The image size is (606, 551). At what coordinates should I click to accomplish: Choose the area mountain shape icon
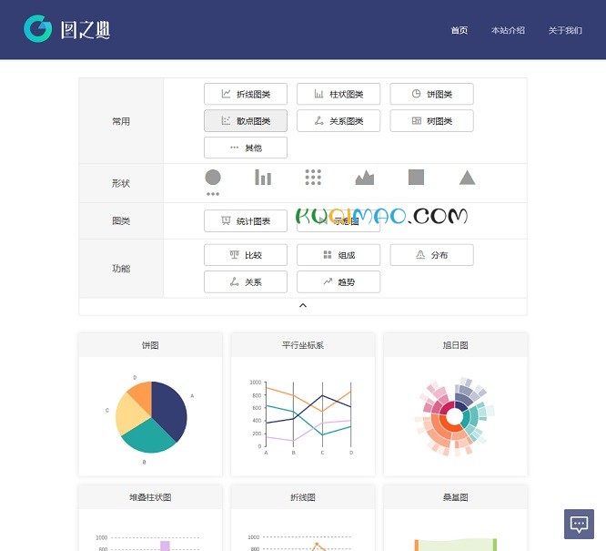pyautogui.click(x=365, y=178)
